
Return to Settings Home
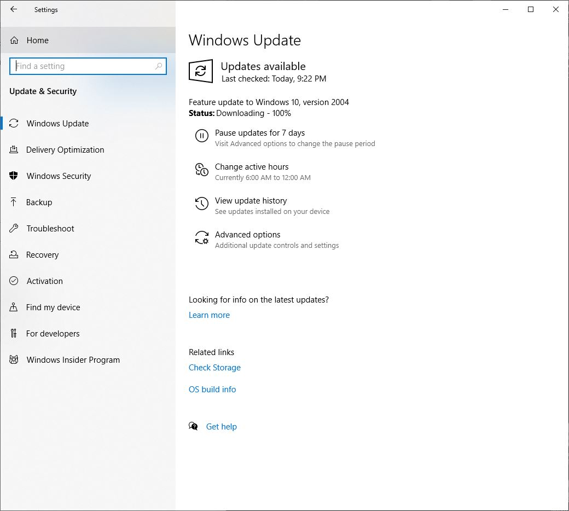point(88,40)
